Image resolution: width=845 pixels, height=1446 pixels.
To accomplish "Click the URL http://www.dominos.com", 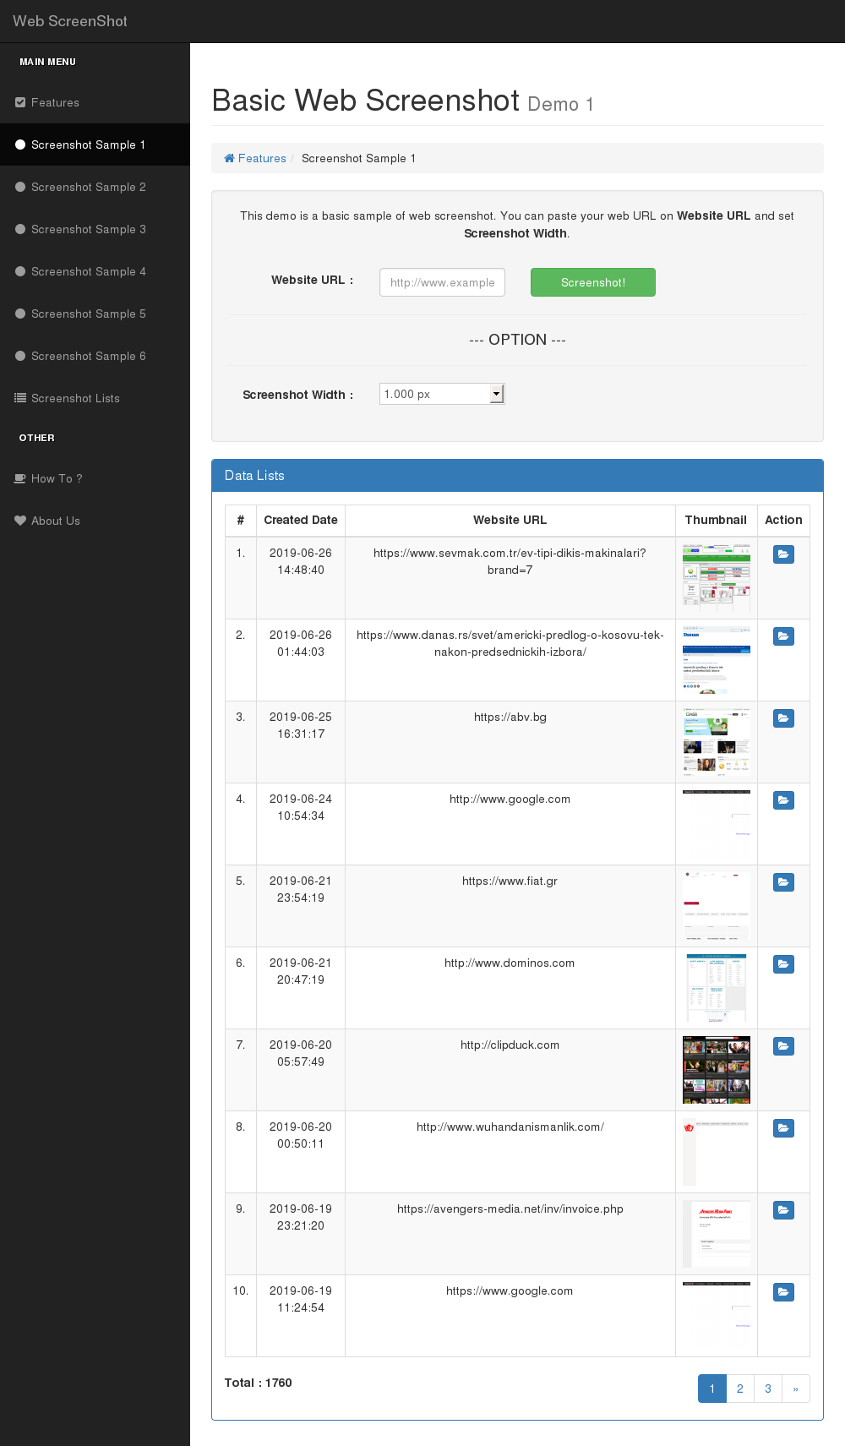I will coord(510,963).
